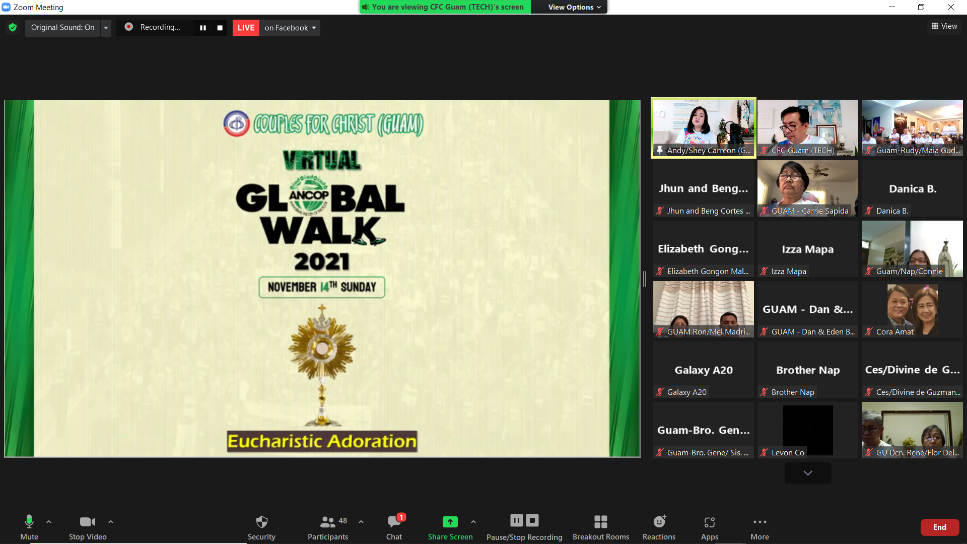The height and width of the screenshot is (544, 967).
Task: Select Brother Nap participant tile
Action: point(808,370)
